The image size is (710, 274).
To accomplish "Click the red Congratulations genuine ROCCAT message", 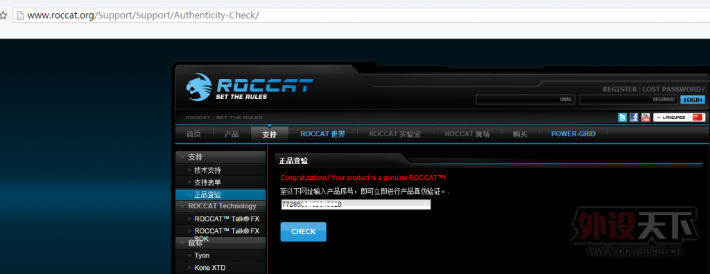I will (363, 177).
